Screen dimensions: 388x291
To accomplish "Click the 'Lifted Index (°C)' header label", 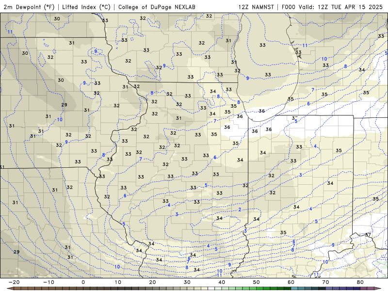I will 86,7.
